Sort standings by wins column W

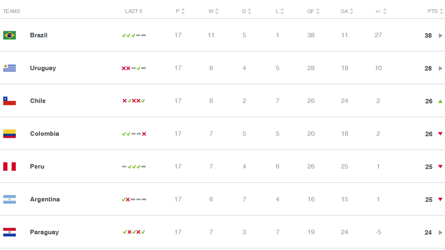(x=214, y=11)
